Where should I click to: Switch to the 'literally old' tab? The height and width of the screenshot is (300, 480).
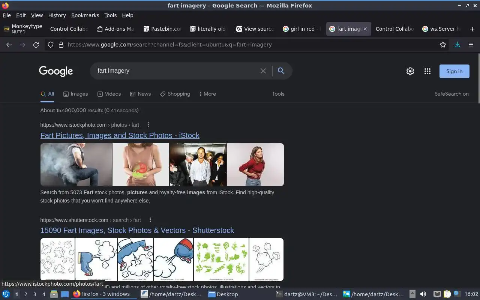pyautogui.click(x=208, y=29)
